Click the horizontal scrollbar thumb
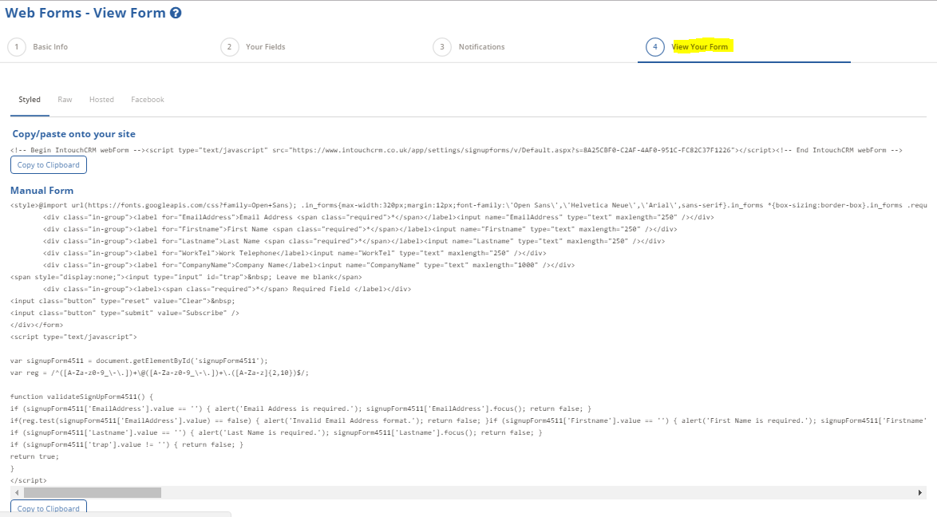937x517 pixels. point(93,492)
